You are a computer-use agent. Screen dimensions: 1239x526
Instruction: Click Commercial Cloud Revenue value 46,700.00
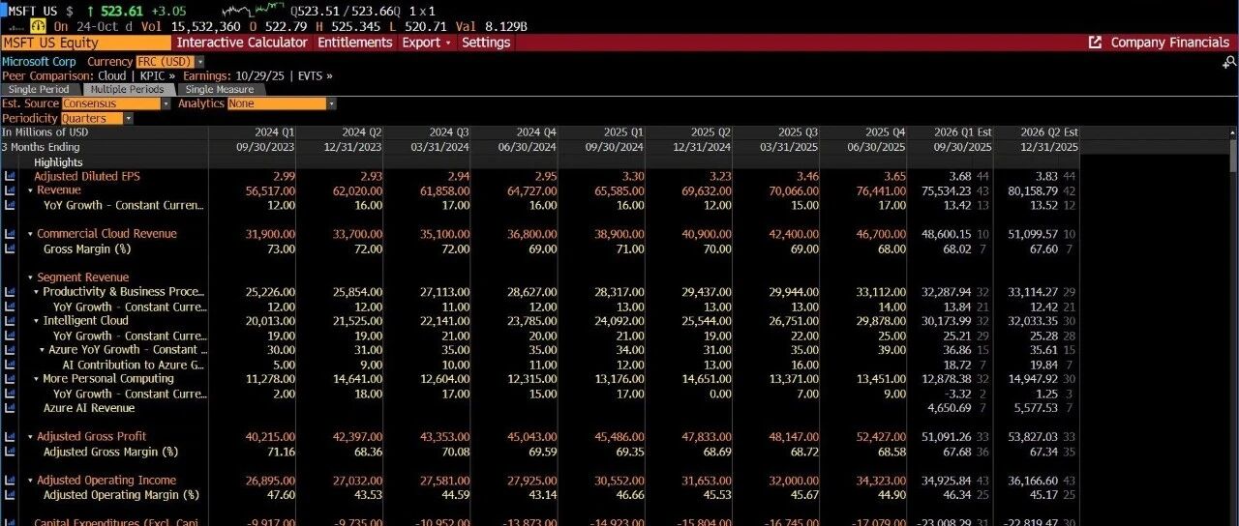881,234
